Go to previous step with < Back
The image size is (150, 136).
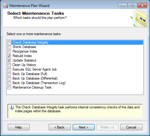pos(60,127)
